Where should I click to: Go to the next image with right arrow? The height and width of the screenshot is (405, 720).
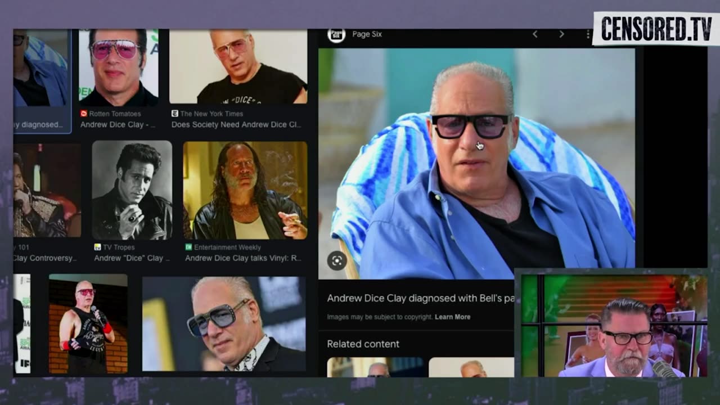click(x=561, y=34)
